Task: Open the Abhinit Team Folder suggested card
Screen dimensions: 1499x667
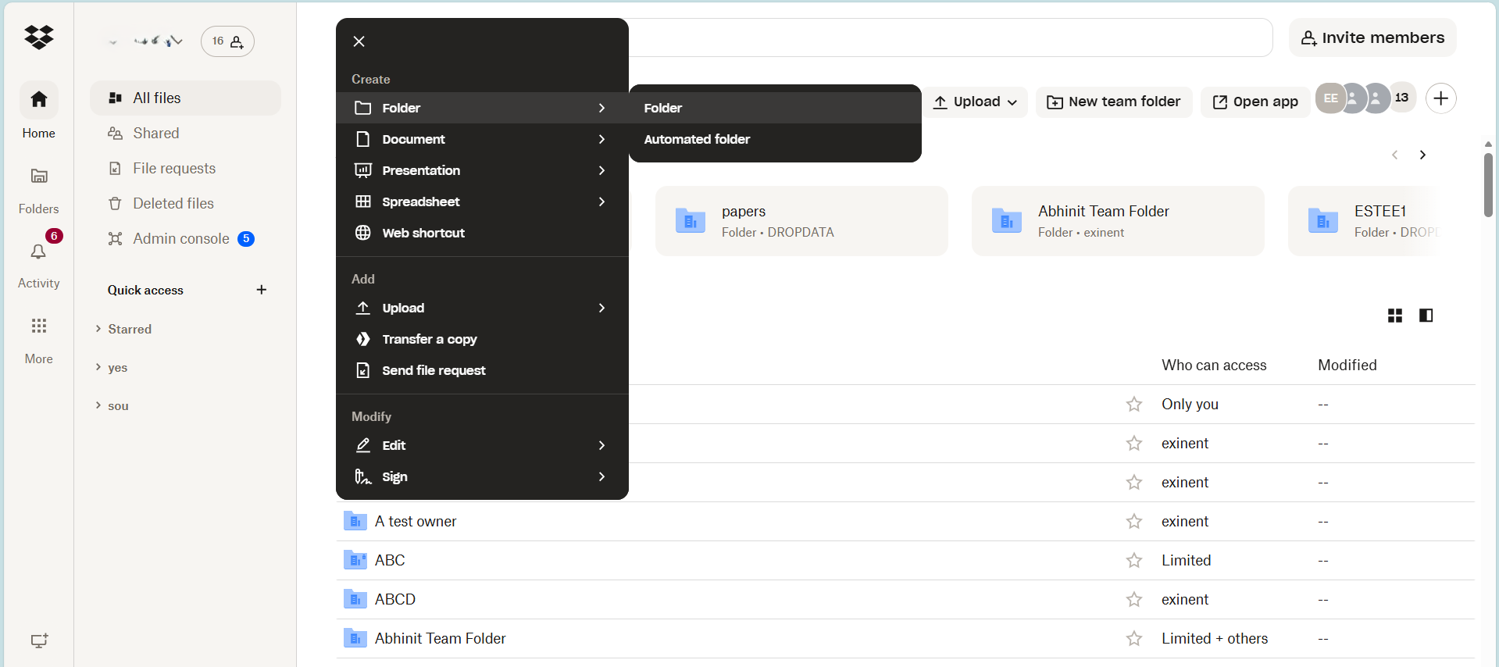Action: click(x=1118, y=221)
